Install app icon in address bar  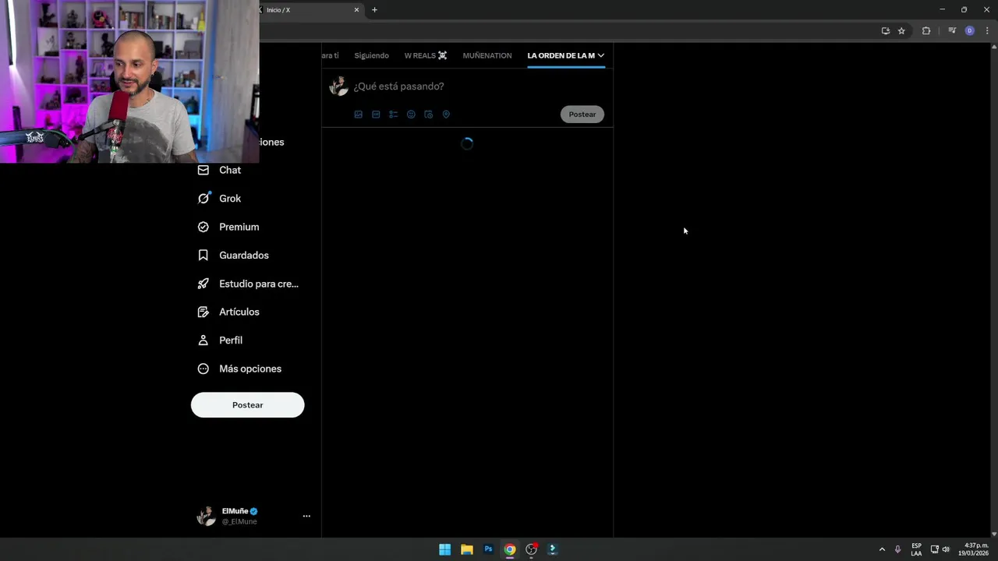pos(886,31)
